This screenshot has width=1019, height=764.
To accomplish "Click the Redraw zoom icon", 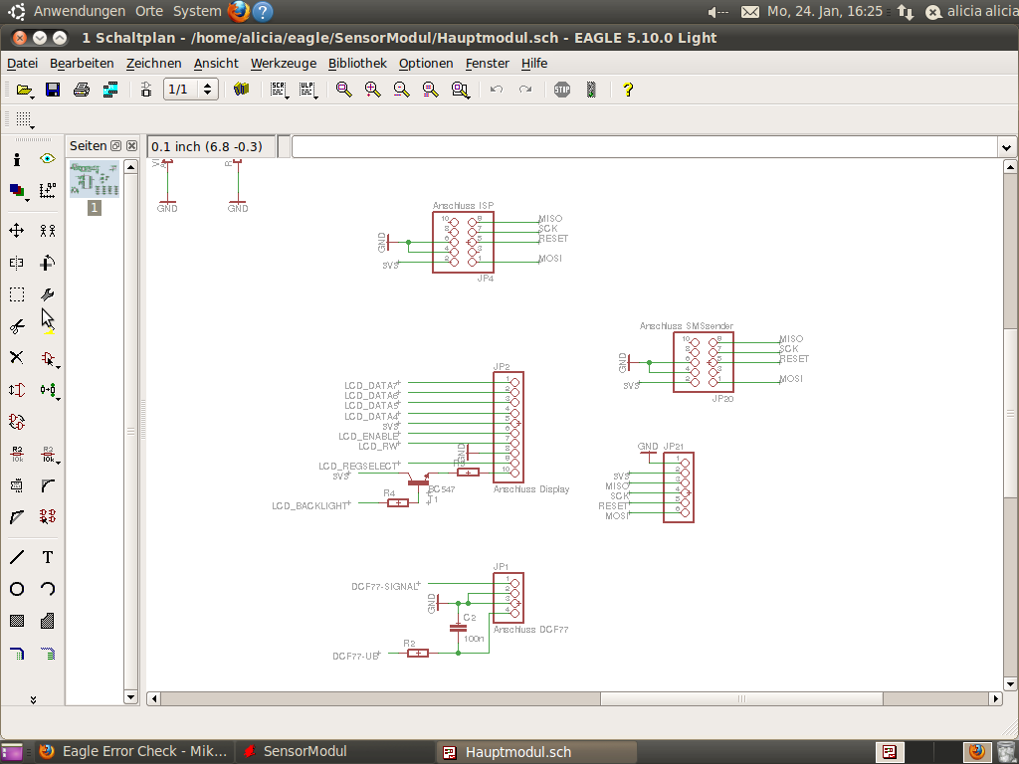I will [430, 90].
